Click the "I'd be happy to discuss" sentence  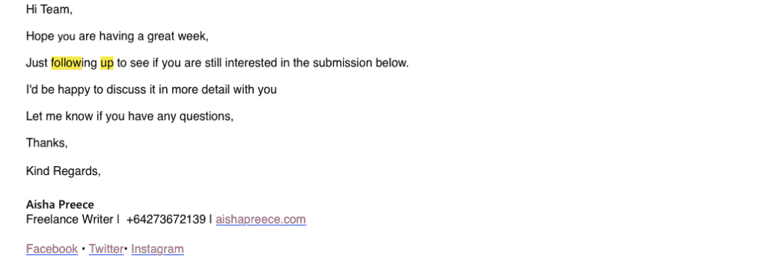pos(151,90)
